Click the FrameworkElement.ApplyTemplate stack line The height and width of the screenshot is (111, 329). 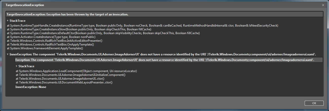(45, 48)
